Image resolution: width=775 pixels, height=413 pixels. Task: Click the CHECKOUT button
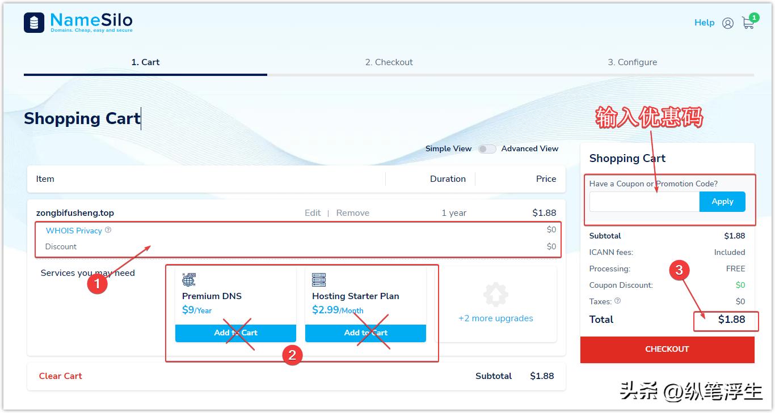point(667,350)
